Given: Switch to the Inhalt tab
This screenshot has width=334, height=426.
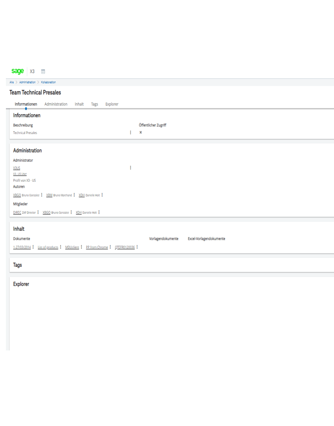Looking at the screenshot, I should pyautogui.click(x=79, y=104).
